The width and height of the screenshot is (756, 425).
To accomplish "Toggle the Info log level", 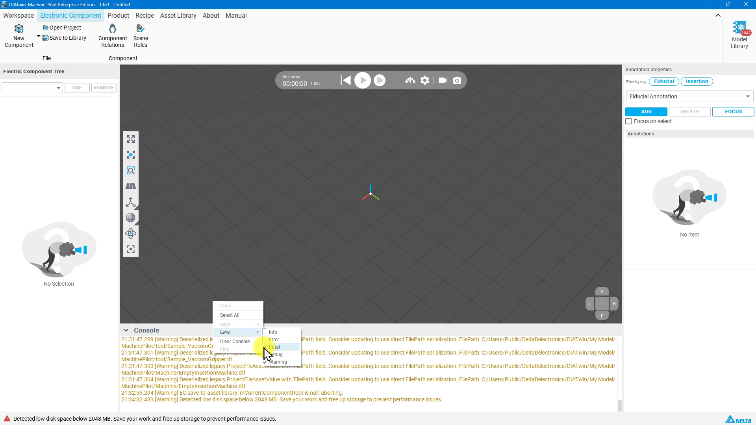I will point(282,332).
